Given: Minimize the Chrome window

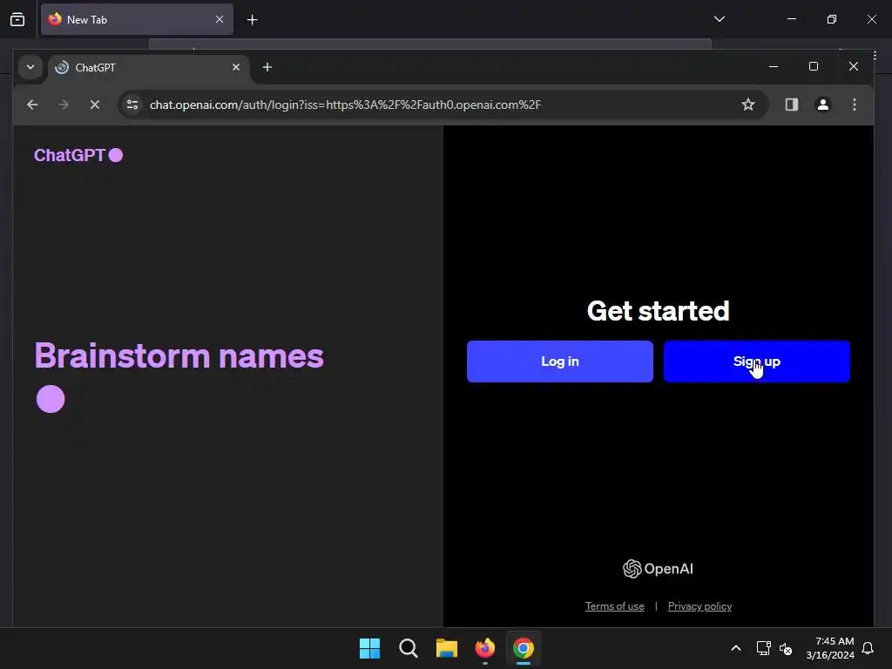Looking at the screenshot, I should (x=774, y=66).
